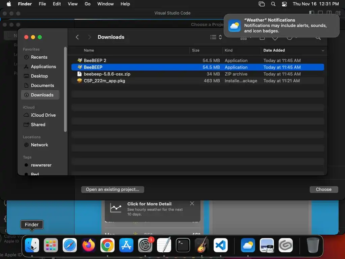Click the beebeep zip file icon
Viewport: 345px width, 259px height.
click(80, 74)
